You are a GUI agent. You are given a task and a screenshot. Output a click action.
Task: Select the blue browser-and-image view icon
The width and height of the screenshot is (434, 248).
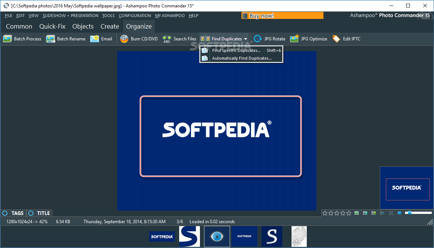(365, 213)
